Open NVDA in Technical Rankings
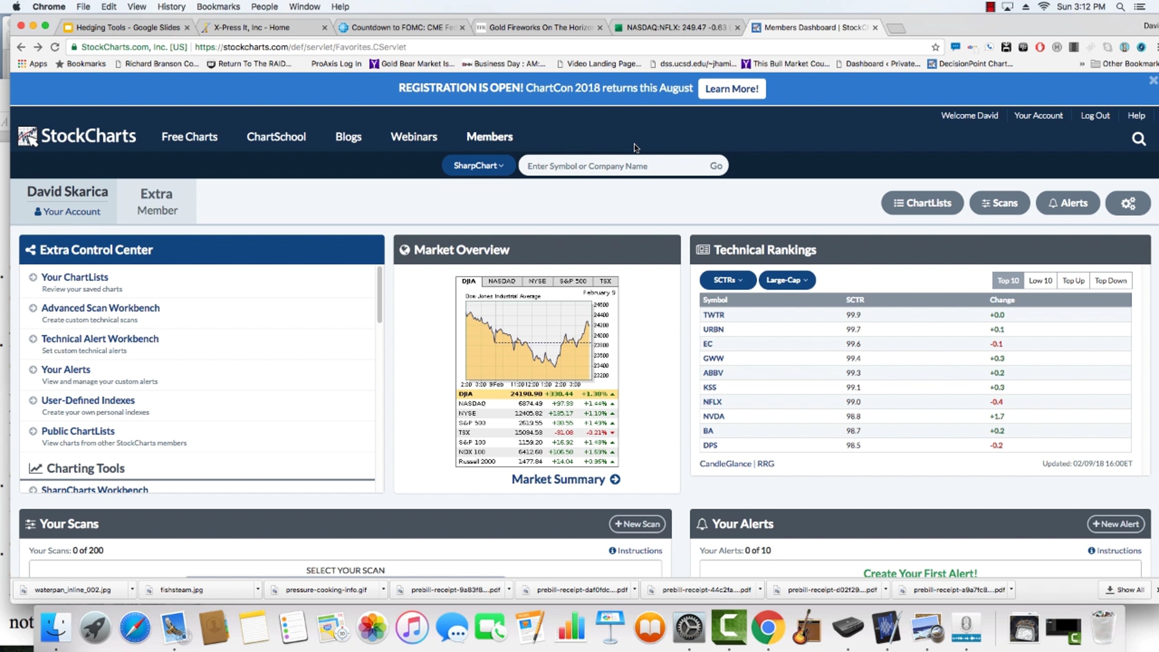 click(x=714, y=416)
